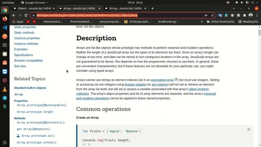Open the Wi-Fi network indicator
The image size is (261, 147).
(237, 3)
